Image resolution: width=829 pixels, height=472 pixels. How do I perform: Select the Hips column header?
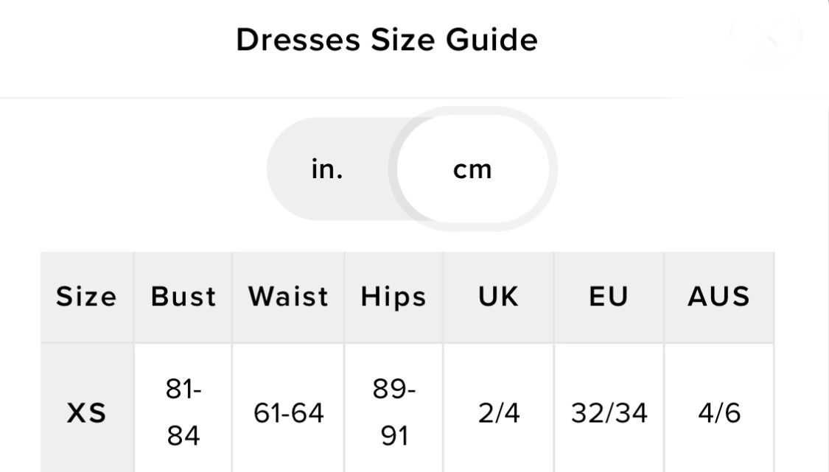(x=393, y=297)
